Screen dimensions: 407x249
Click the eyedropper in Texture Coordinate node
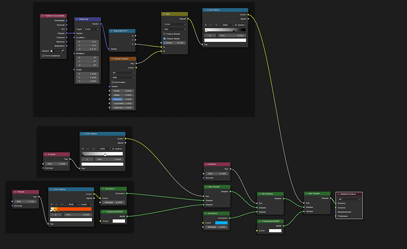(x=63, y=51)
